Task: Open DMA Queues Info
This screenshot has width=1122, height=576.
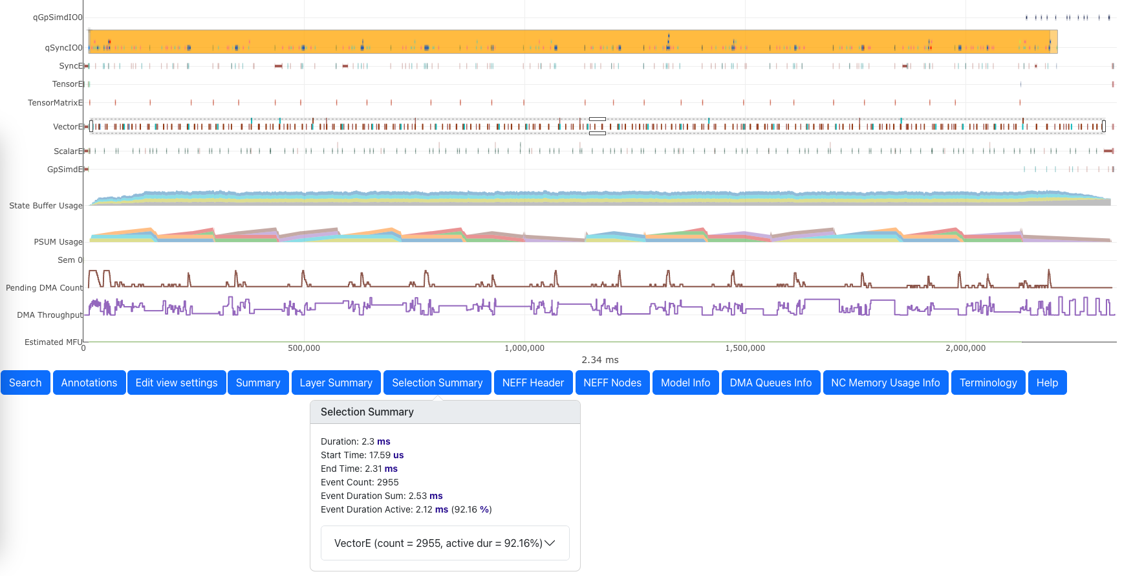Action: 770,382
